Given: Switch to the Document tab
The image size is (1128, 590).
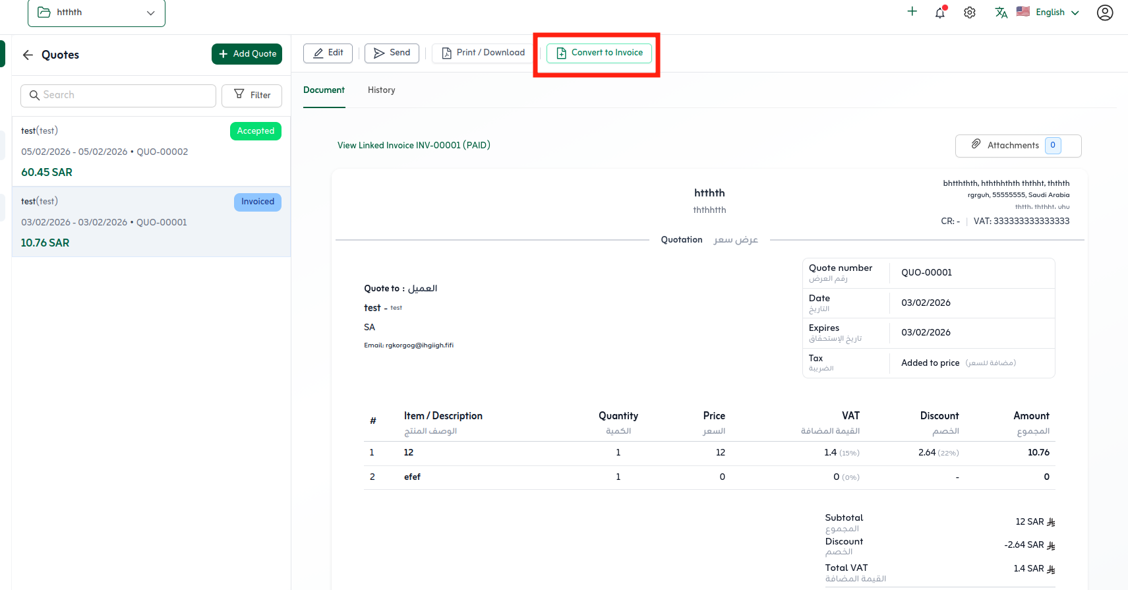Looking at the screenshot, I should [324, 90].
